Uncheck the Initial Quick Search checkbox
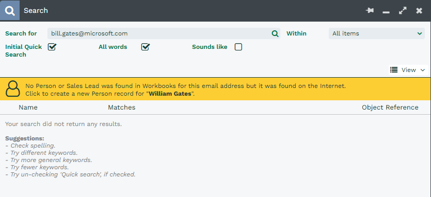Image resolution: width=431 pixels, height=197 pixels. [52, 47]
